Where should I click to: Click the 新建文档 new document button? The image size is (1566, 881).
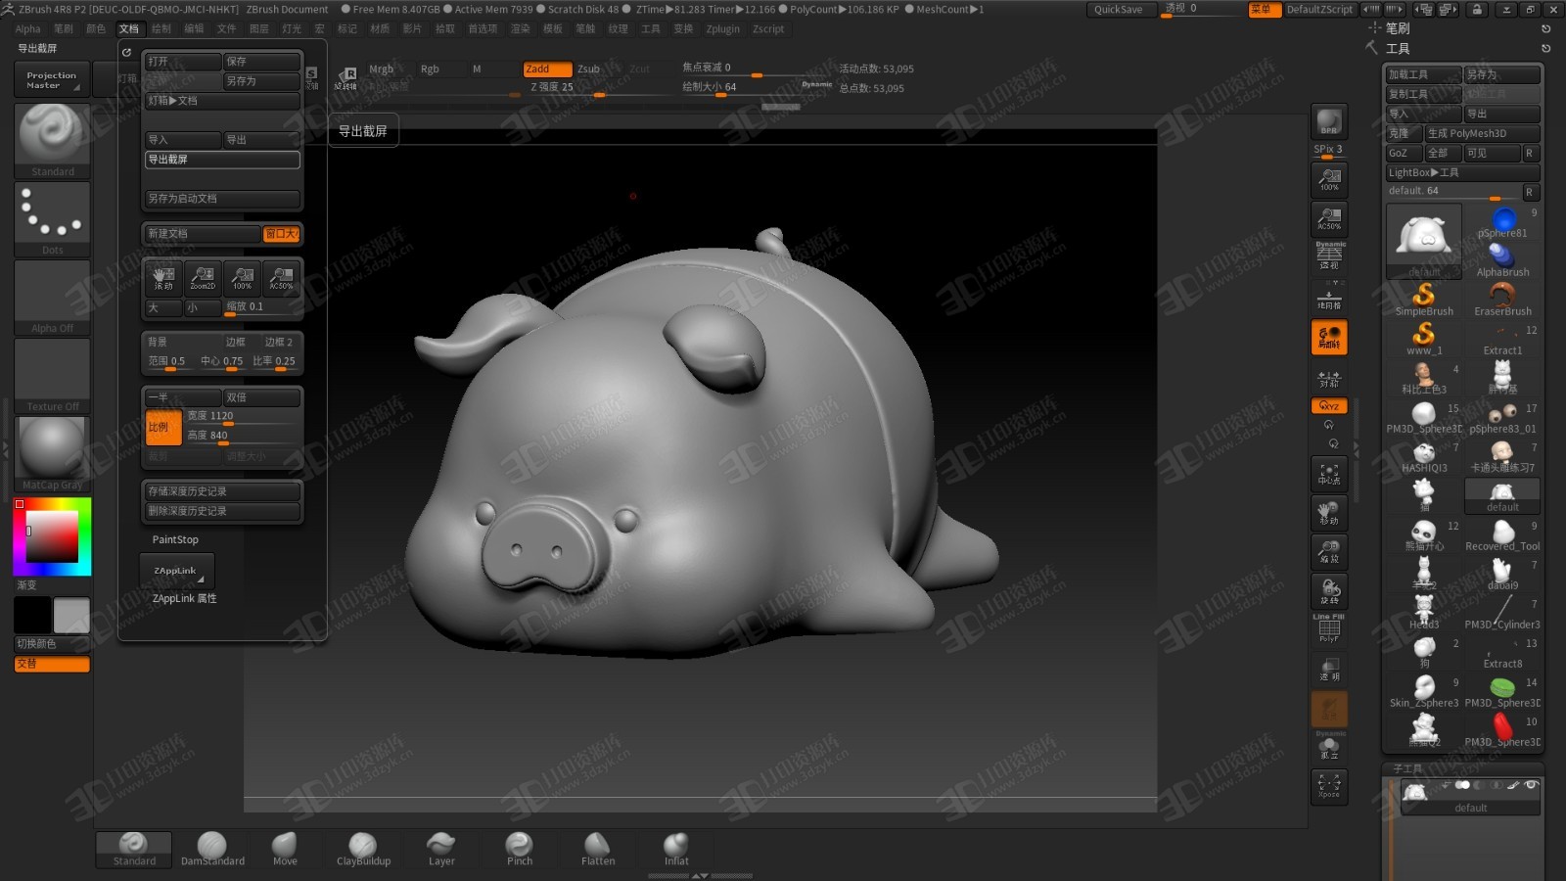[x=203, y=234]
